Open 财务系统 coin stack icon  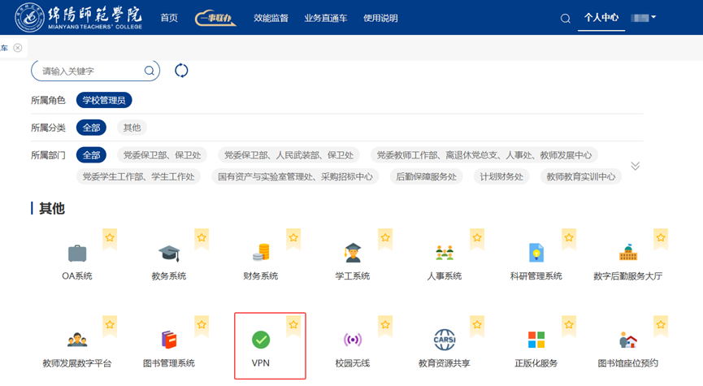(261, 253)
